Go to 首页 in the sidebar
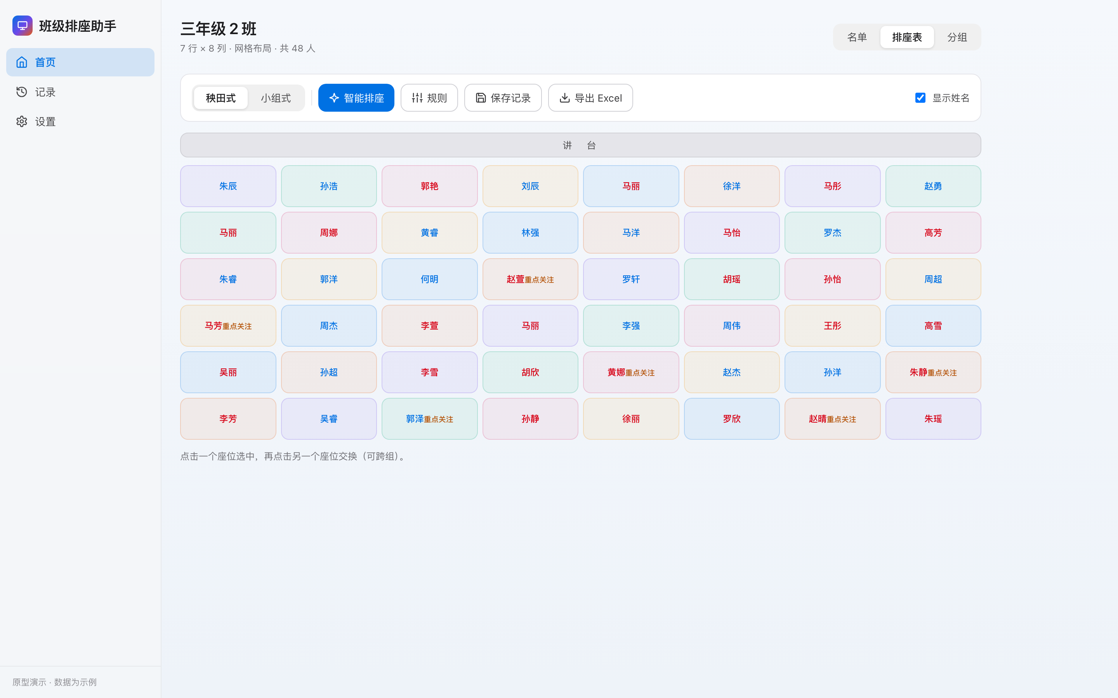The width and height of the screenshot is (1118, 698). click(x=80, y=62)
